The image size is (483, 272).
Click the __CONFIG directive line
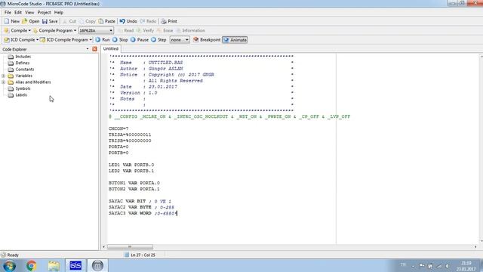pos(229,116)
